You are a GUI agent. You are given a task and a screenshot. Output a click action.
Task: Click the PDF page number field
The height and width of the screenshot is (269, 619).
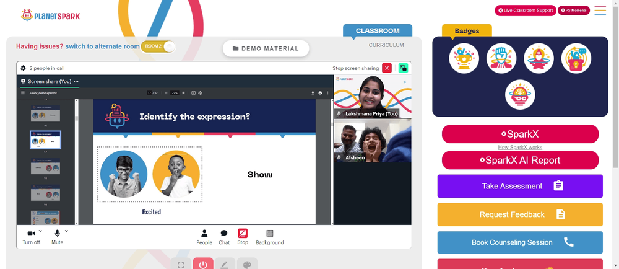(x=150, y=93)
